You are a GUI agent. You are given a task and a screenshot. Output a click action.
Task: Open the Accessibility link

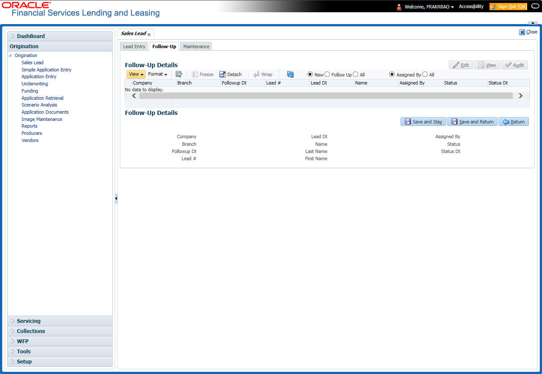(471, 6)
